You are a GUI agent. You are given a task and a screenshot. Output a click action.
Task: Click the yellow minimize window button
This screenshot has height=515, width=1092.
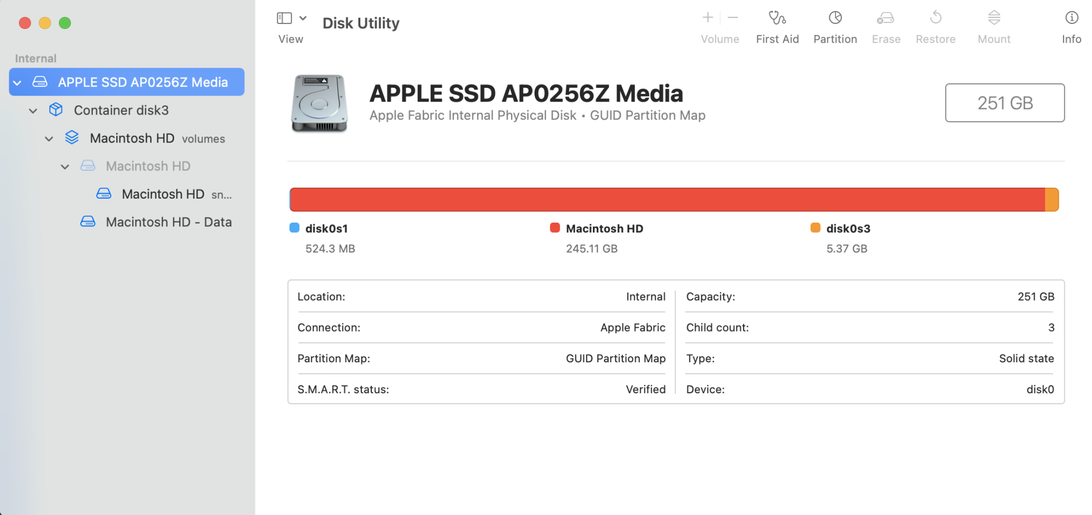pos(45,23)
